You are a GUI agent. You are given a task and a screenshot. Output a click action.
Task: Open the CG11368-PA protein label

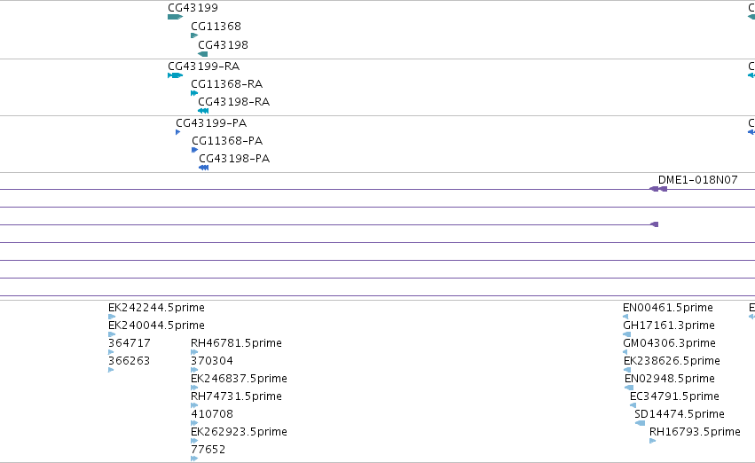tap(227, 140)
